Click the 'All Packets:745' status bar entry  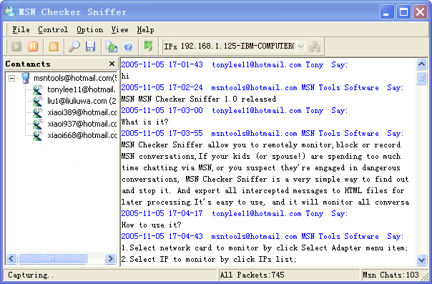[x=252, y=275]
